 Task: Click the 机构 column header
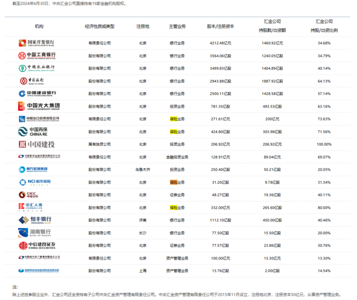click(x=39, y=26)
